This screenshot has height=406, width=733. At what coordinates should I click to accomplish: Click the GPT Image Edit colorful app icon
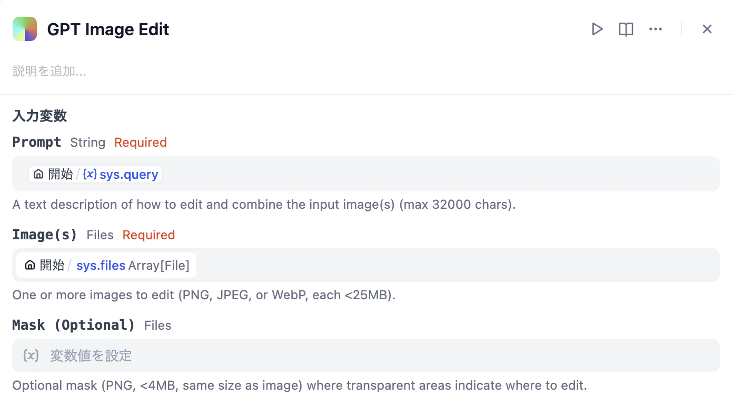(25, 29)
